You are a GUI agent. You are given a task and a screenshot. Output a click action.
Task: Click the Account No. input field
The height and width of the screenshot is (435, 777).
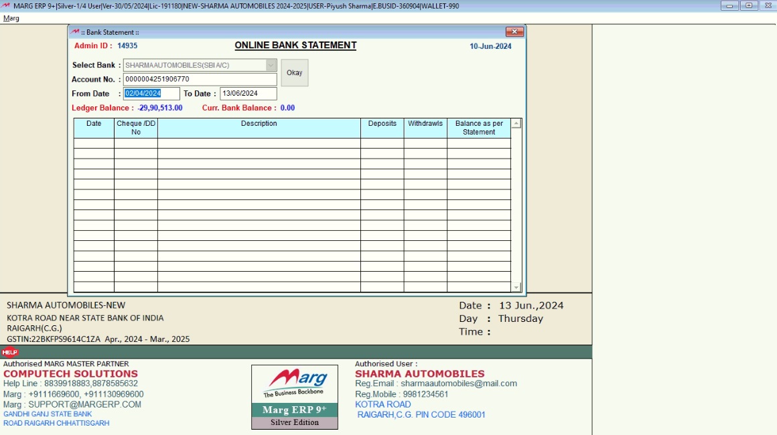(x=200, y=79)
